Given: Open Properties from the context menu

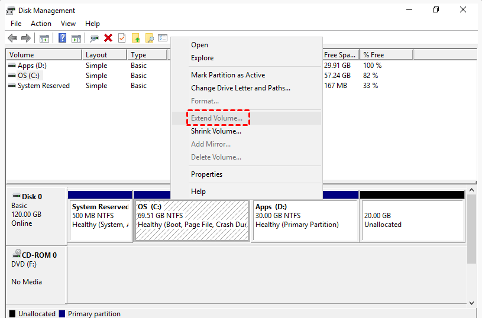Looking at the screenshot, I should (247, 174).
